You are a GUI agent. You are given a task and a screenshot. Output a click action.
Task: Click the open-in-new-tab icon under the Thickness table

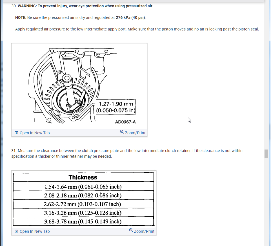point(16,231)
